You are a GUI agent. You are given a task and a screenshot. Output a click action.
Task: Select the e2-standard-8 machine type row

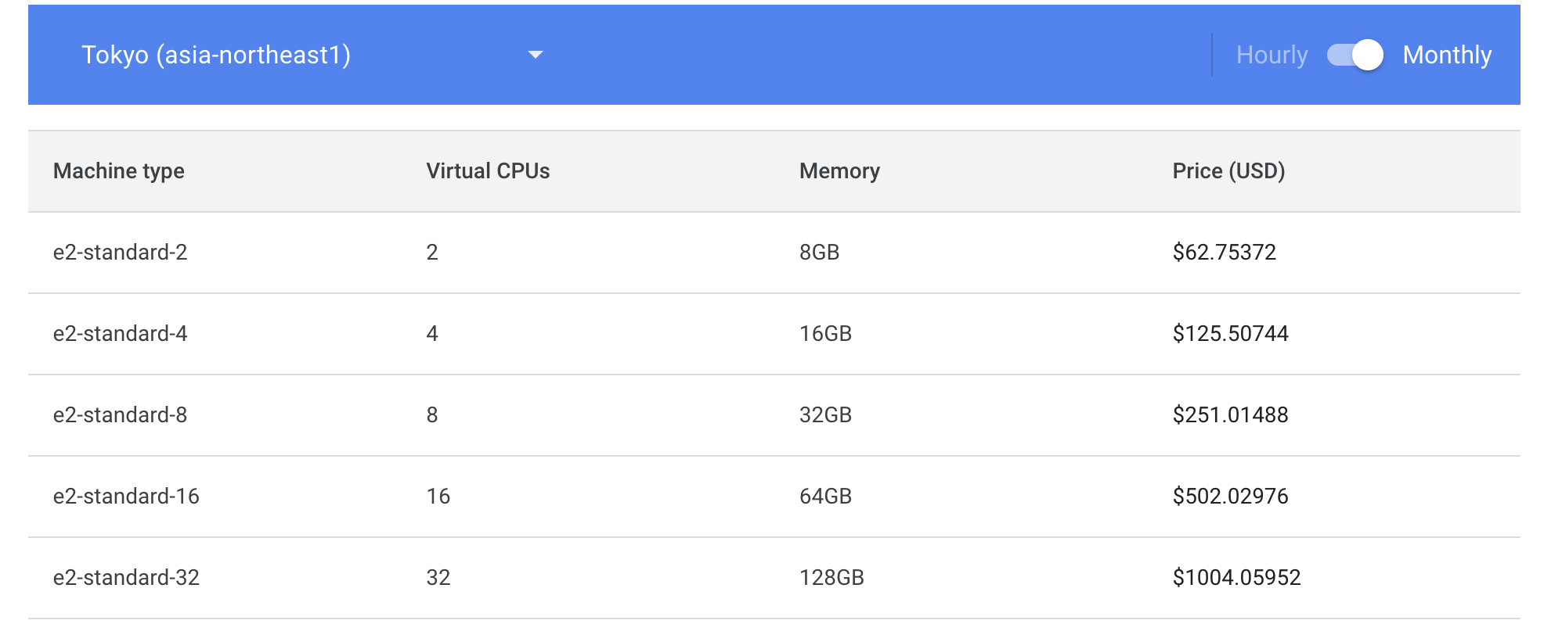pyautogui.click(x=121, y=415)
